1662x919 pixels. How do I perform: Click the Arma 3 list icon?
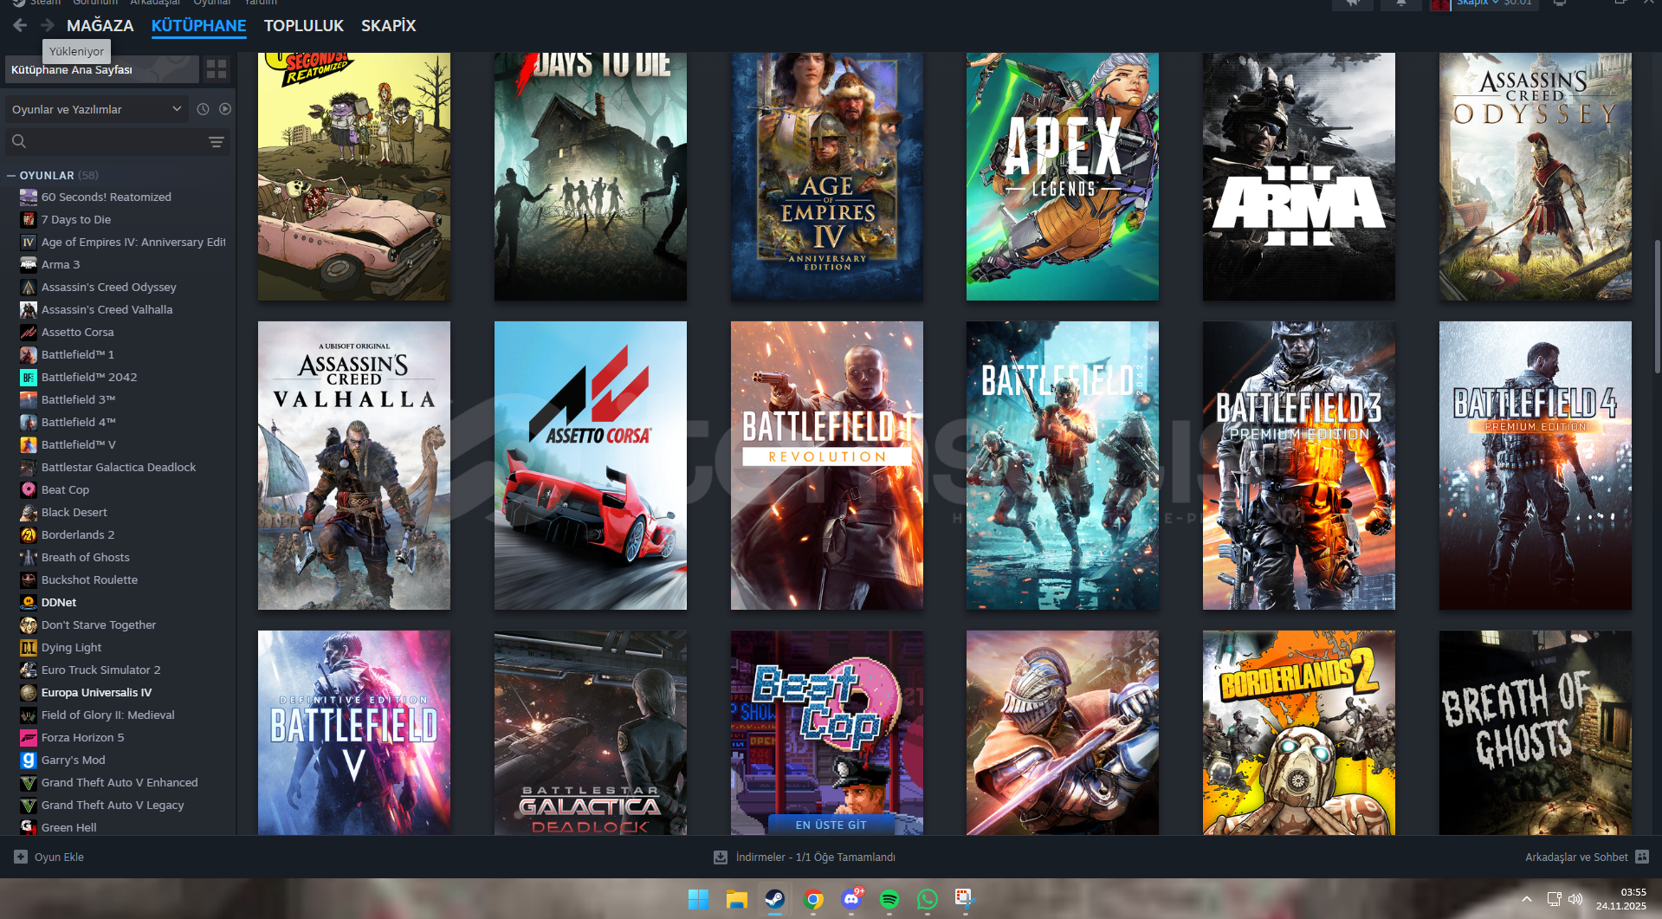pyautogui.click(x=29, y=264)
